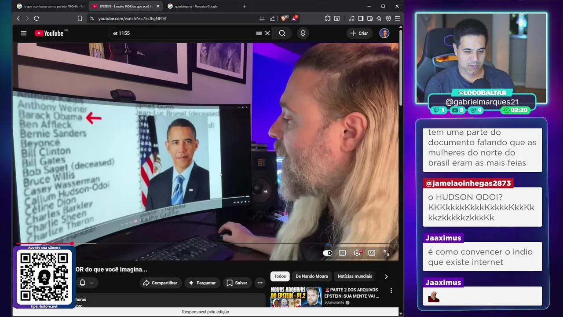Select the Todos filter chip
Viewport: 563px width, 317px height.
280,276
